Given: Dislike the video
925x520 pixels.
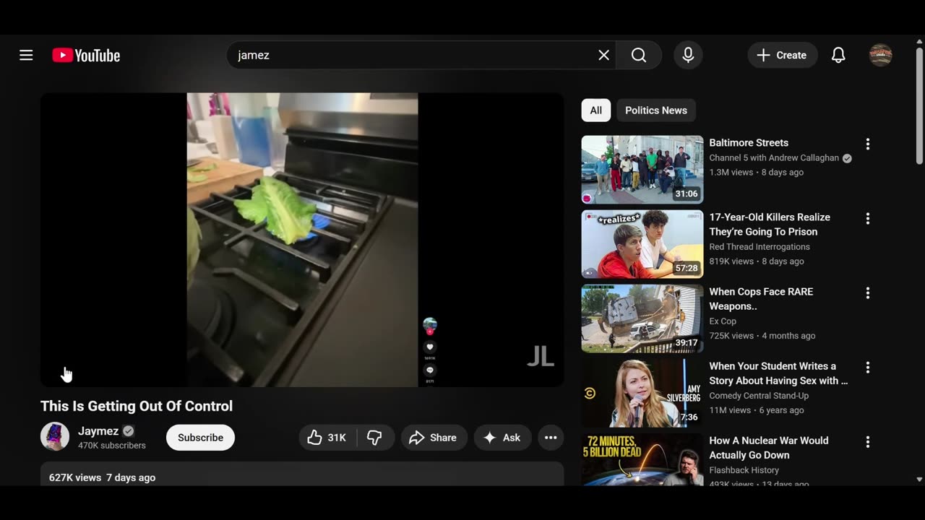Looking at the screenshot, I should (x=375, y=438).
